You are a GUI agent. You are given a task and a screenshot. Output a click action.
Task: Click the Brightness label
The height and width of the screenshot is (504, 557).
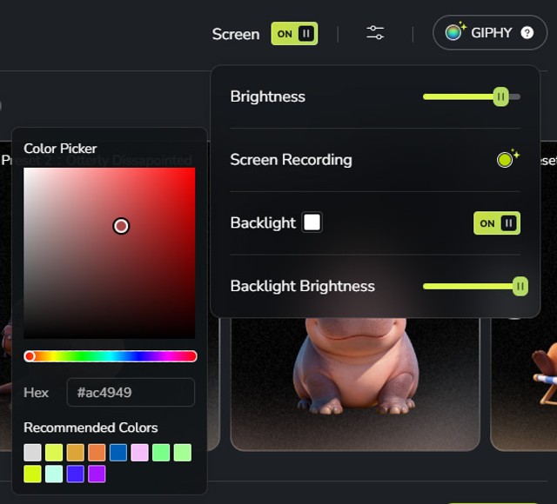pos(267,96)
